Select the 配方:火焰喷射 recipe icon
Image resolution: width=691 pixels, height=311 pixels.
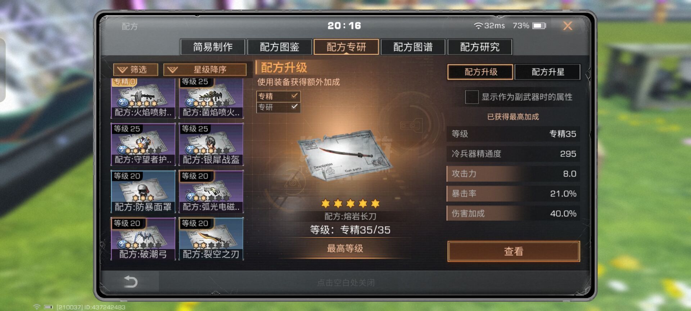click(x=143, y=98)
